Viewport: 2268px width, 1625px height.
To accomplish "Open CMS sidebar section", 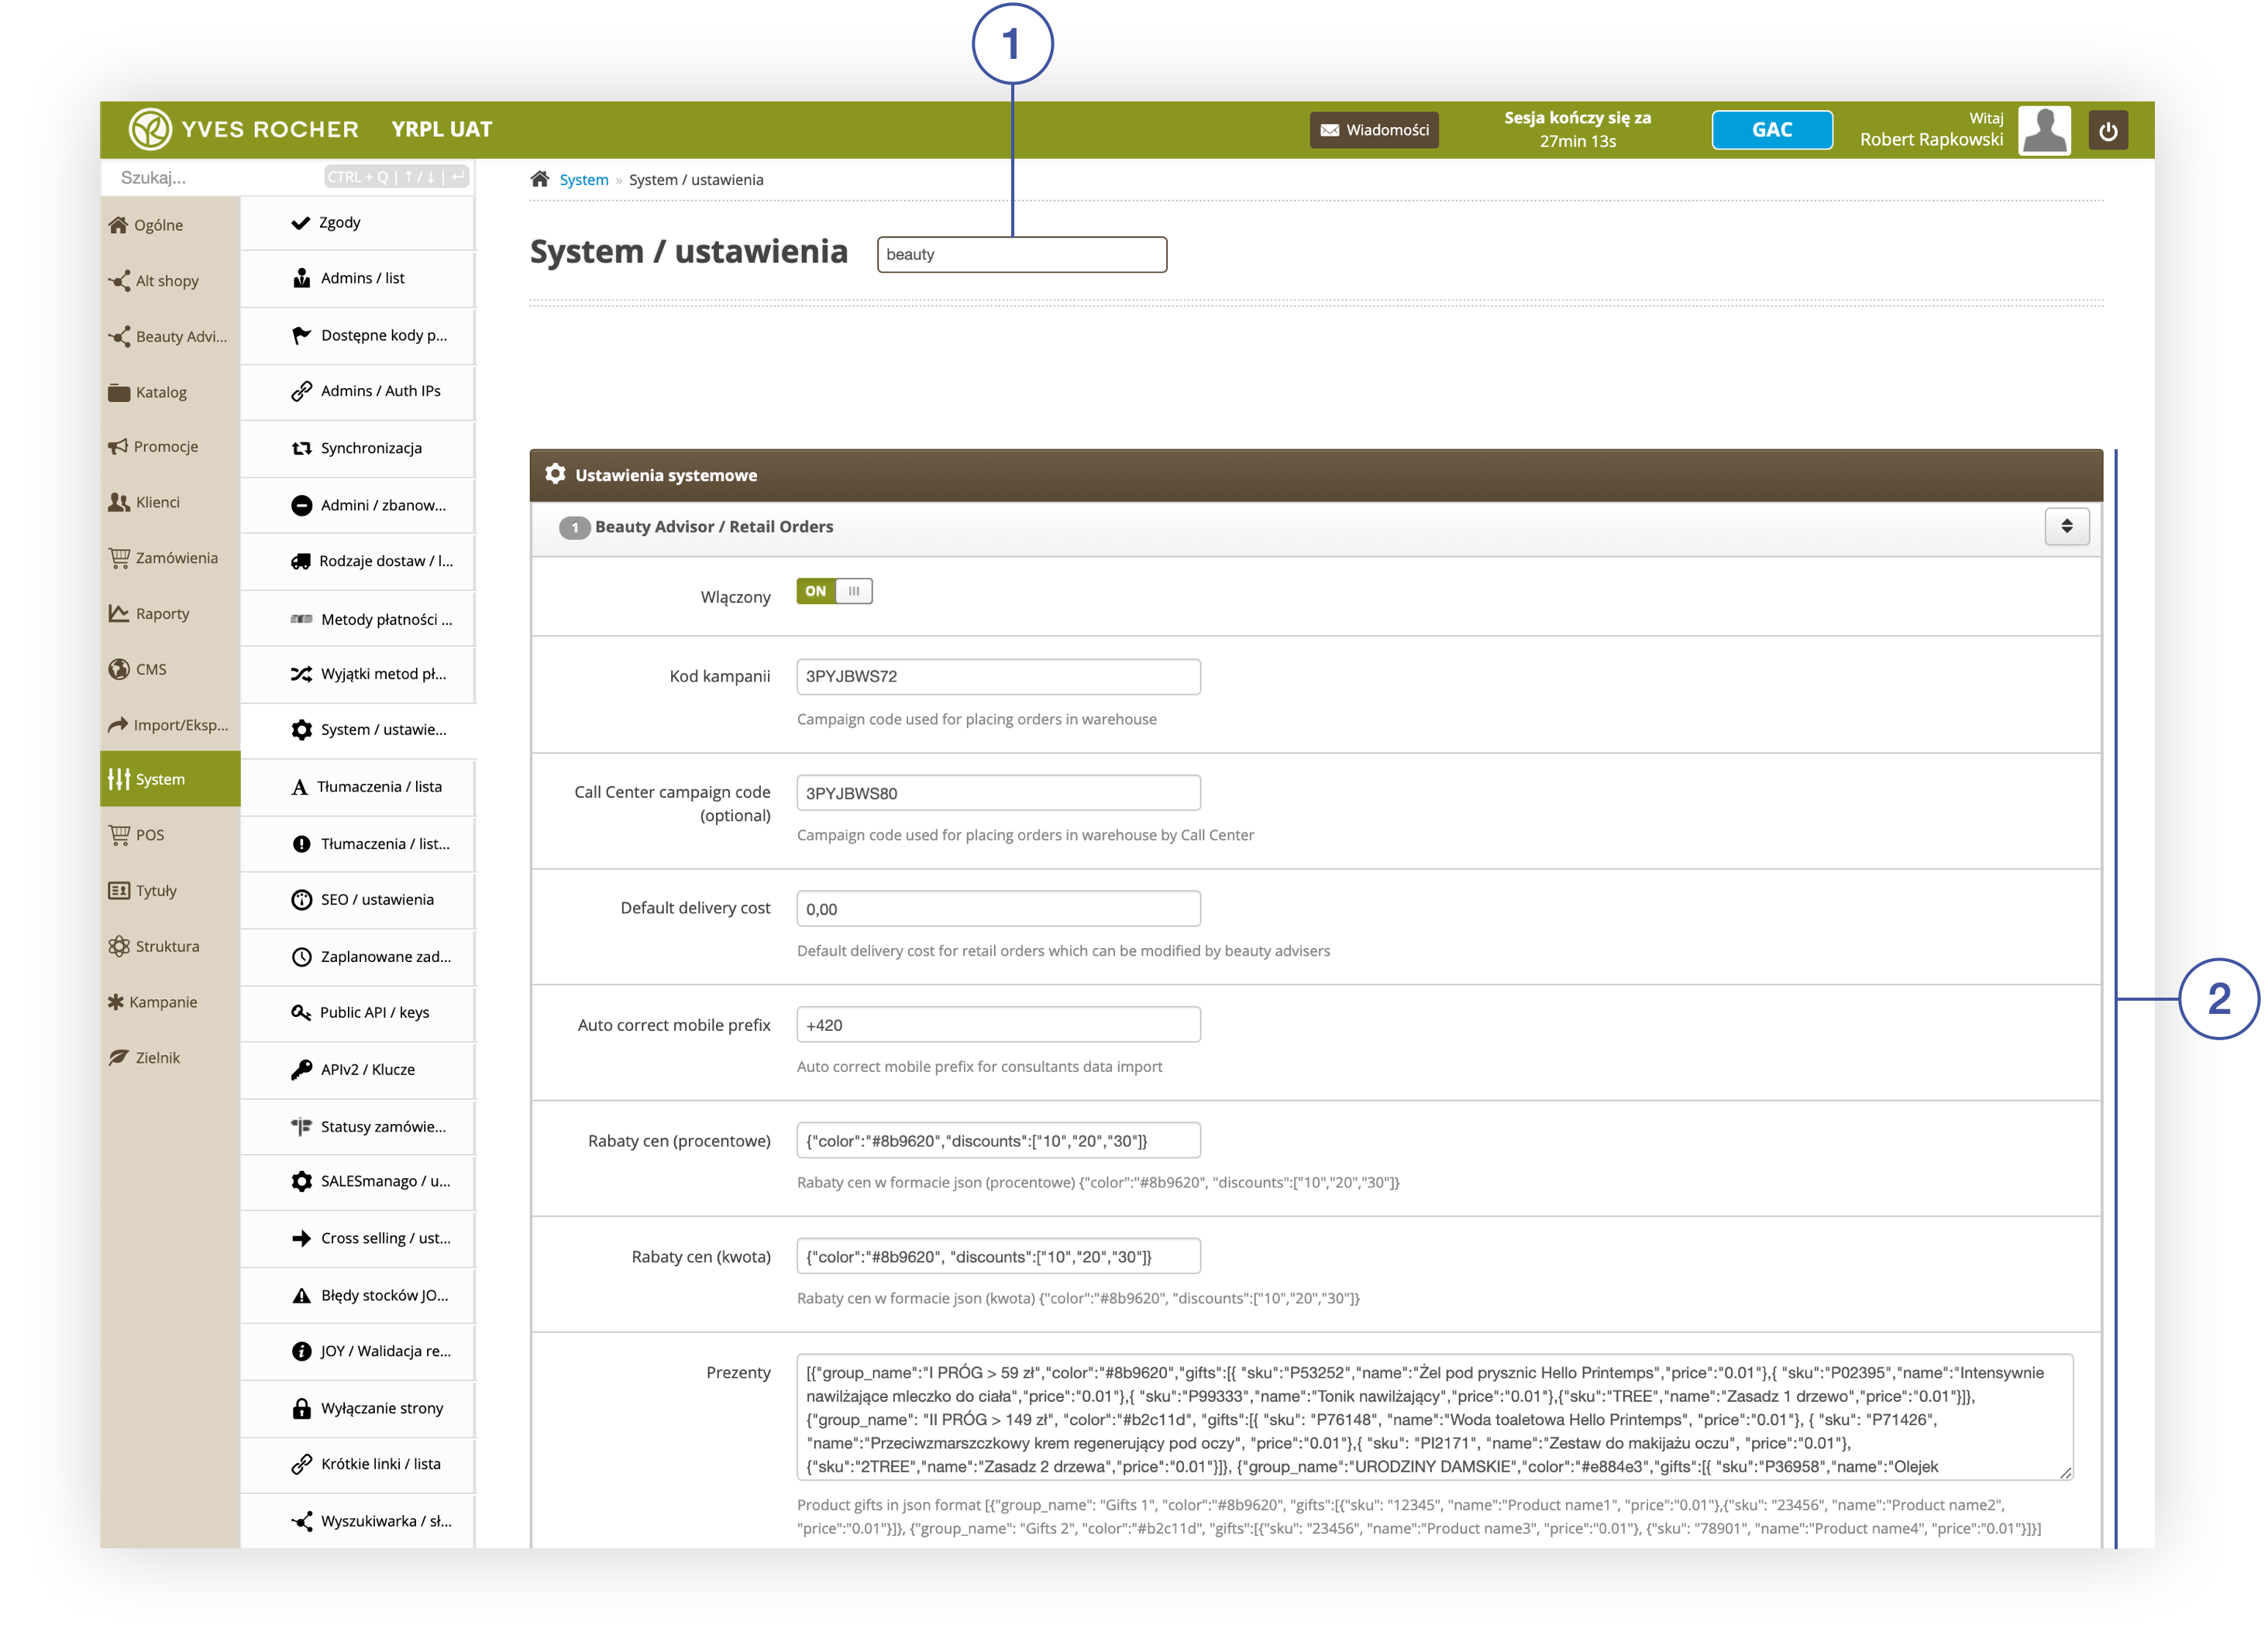I will 170,668.
